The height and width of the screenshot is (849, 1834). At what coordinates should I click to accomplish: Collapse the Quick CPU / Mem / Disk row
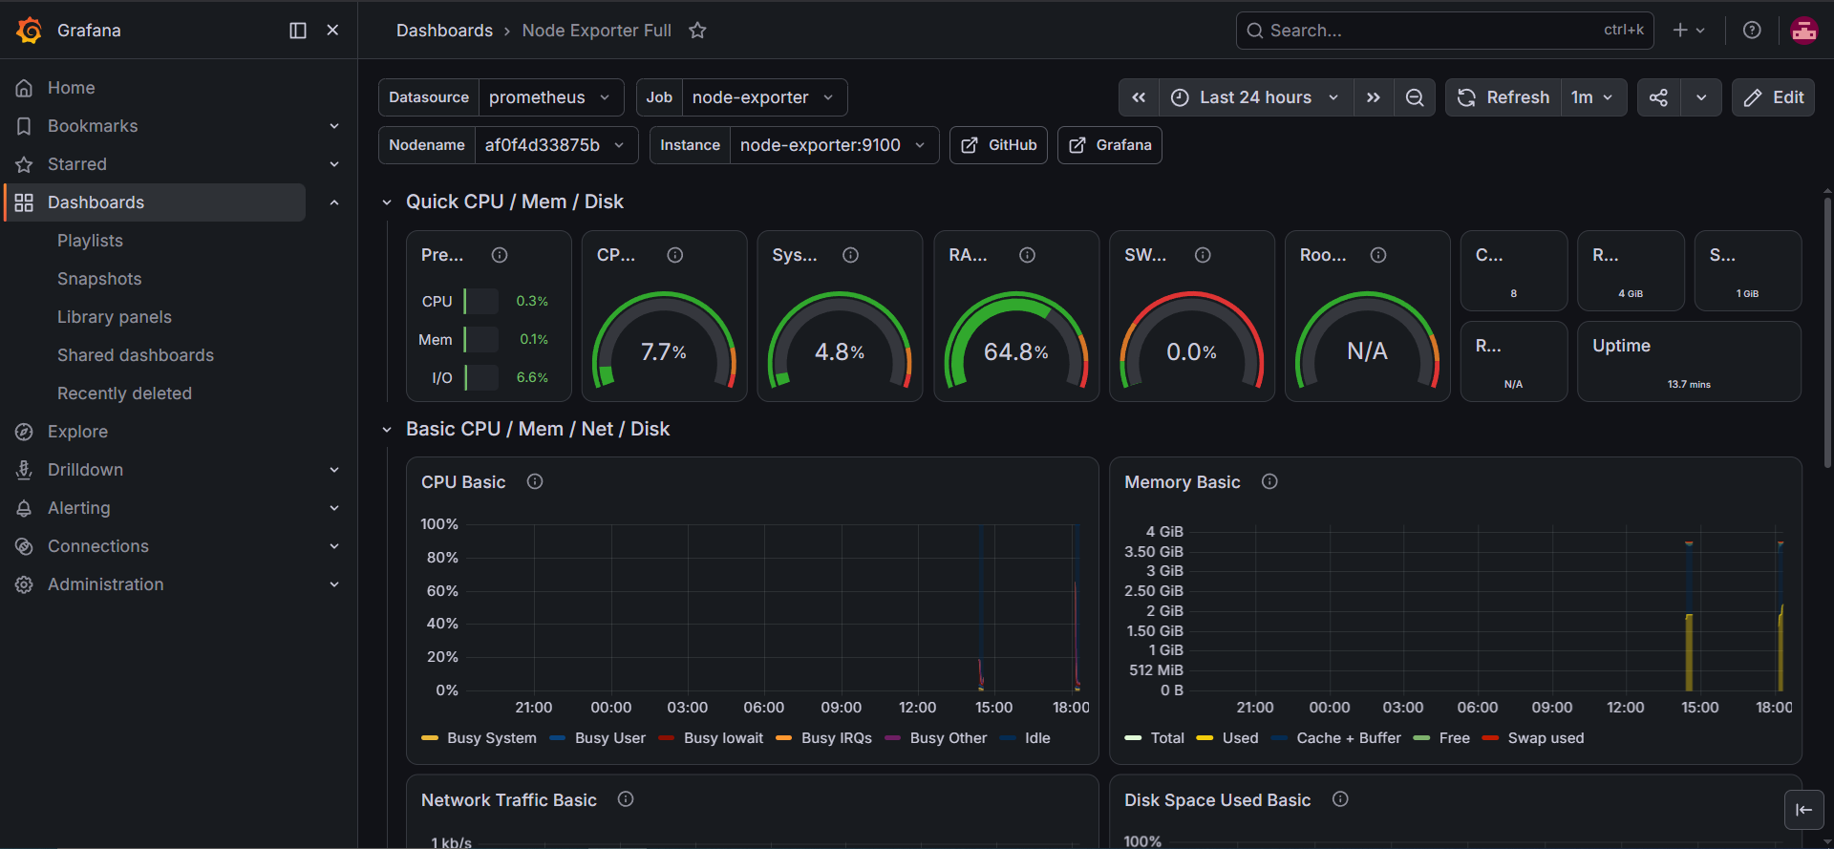387,202
